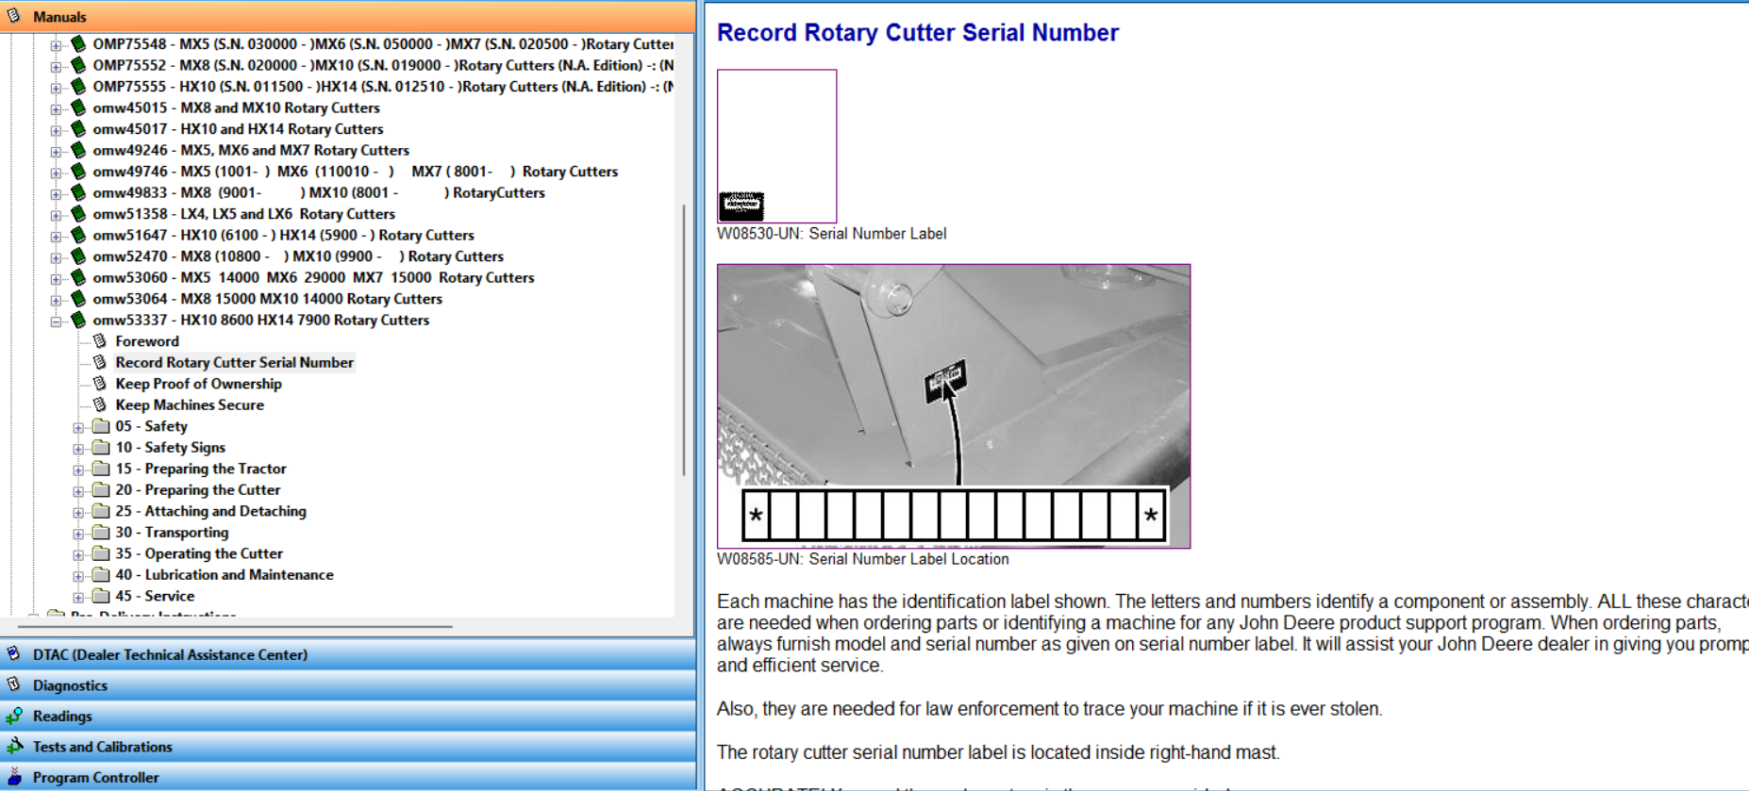Expand the omw45015 MX8 and MX10 node
Screen dimensions: 1749x791
point(56,109)
